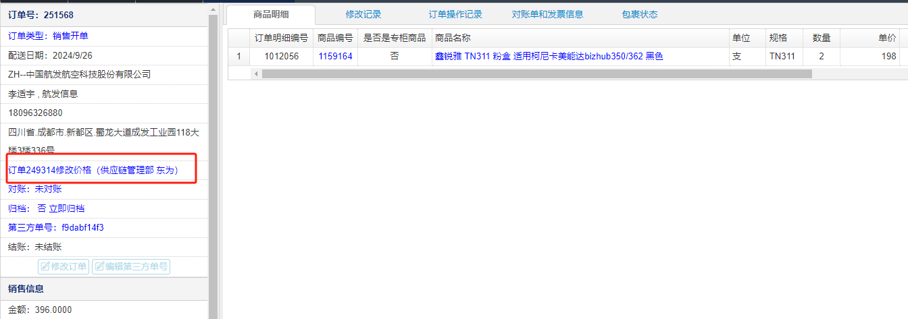Click the phone number 18096326880
The height and width of the screenshot is (319, 908).
(x=35, y=113)
